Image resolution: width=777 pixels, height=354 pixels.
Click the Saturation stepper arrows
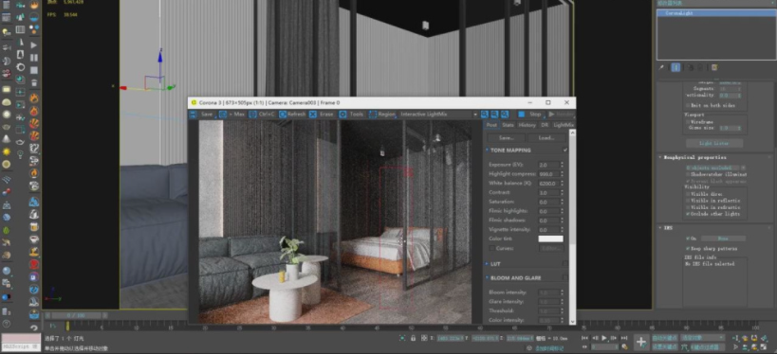(x=562, y=203)
